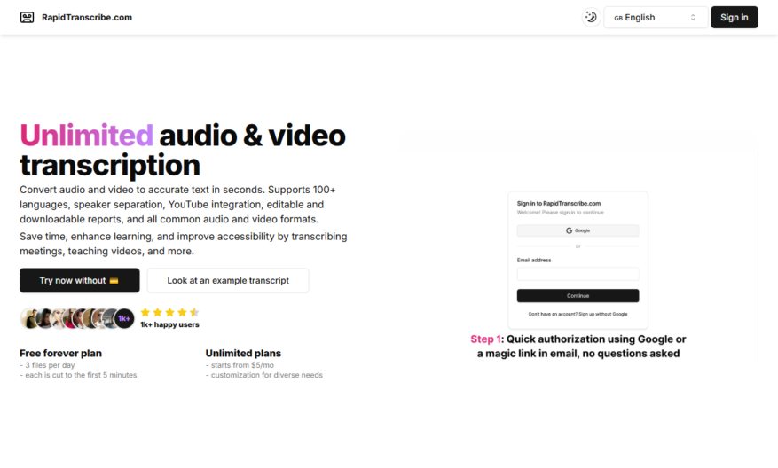Viewport: 778px width, 468px height.
Task: Open the RapidTranscribe.com home link
Action: [87, 18]
